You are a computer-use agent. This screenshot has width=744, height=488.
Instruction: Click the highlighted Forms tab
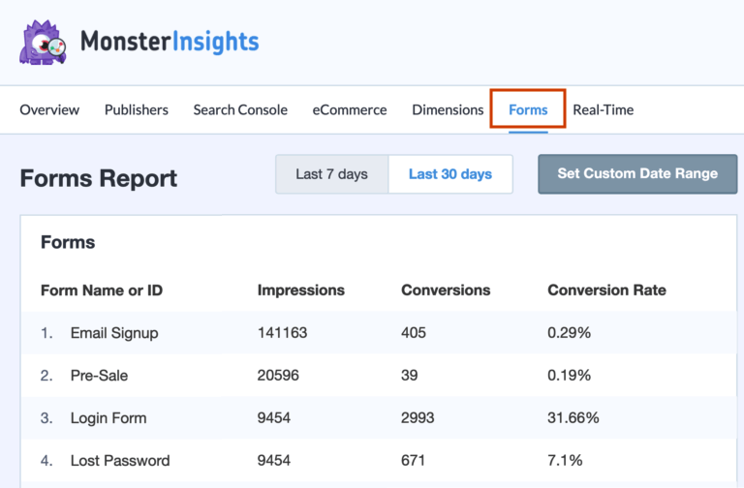528,109
